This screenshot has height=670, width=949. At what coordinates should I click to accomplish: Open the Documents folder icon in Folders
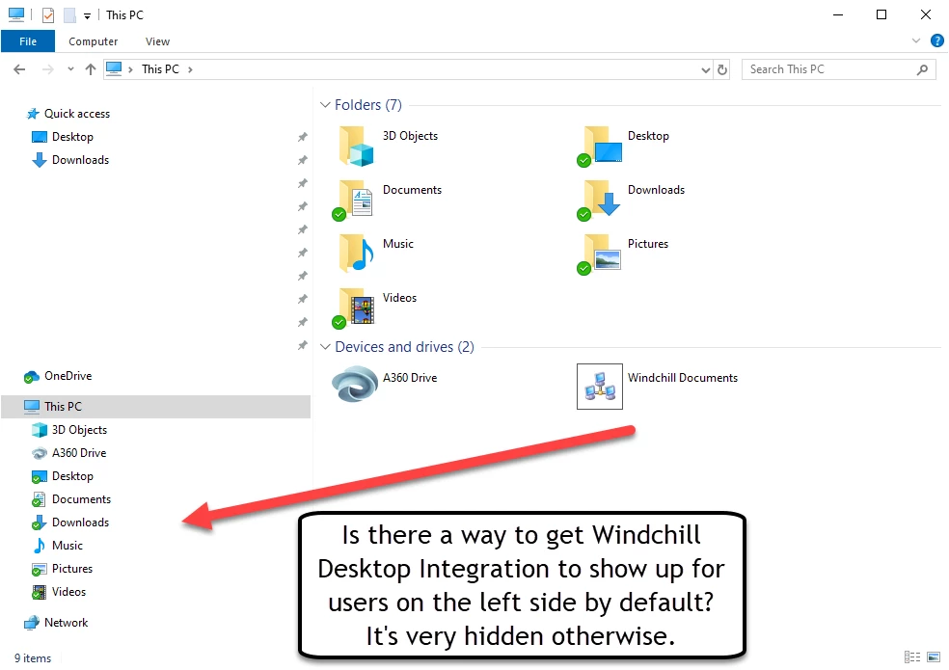(353, 200)
